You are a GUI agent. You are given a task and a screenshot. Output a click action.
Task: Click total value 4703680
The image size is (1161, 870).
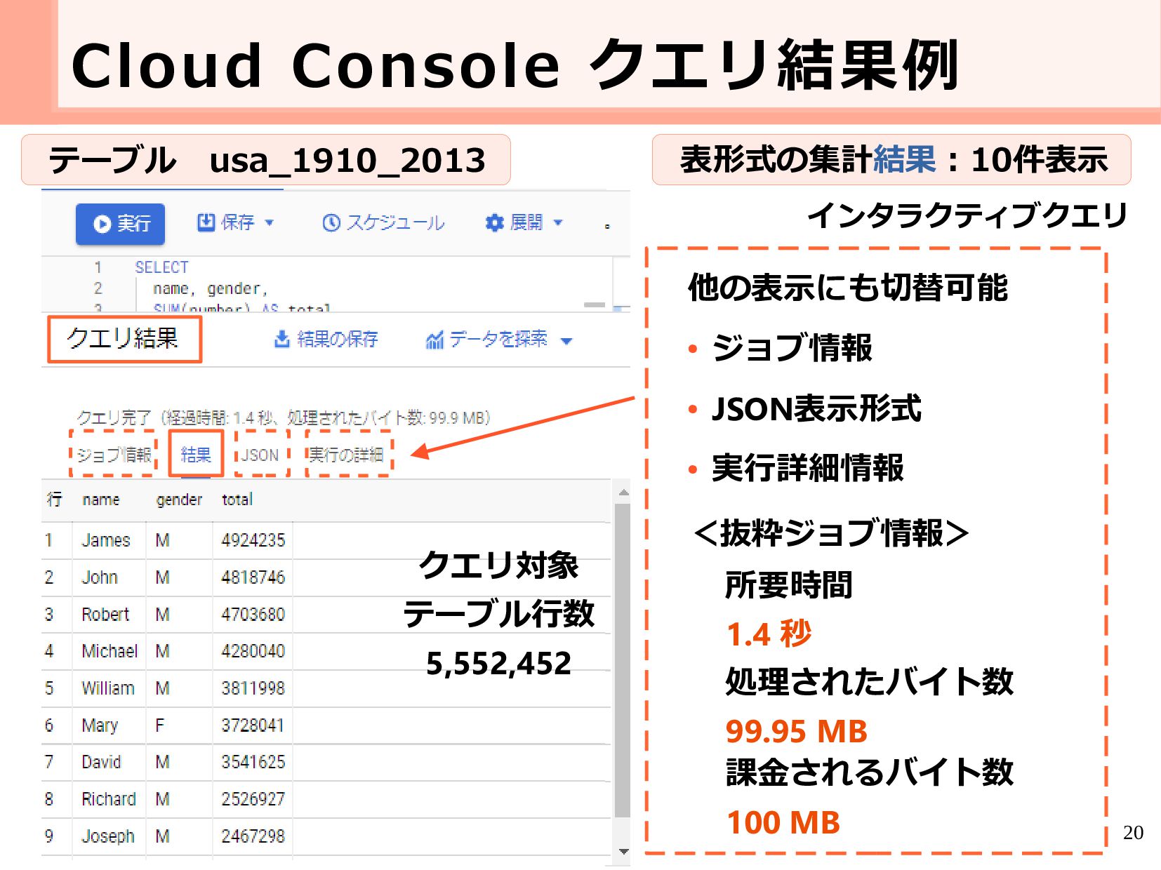tap(253, 615)
